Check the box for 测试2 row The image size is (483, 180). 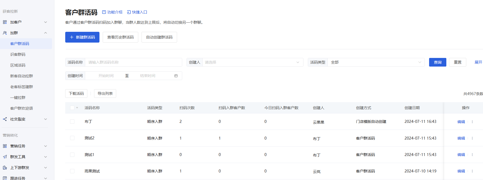click(72, 138)
